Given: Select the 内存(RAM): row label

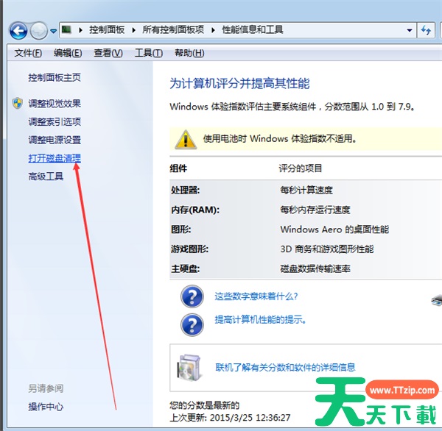Looking at the screenshot, I should 195,210.
